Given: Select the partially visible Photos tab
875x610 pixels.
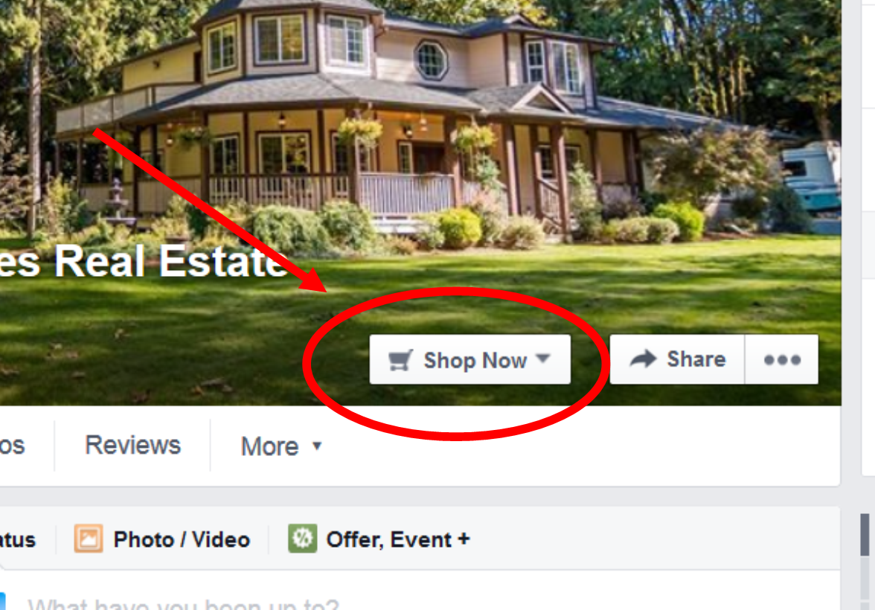Looking at the screenshot, I should pyautogui.click(x=12, y=446).
